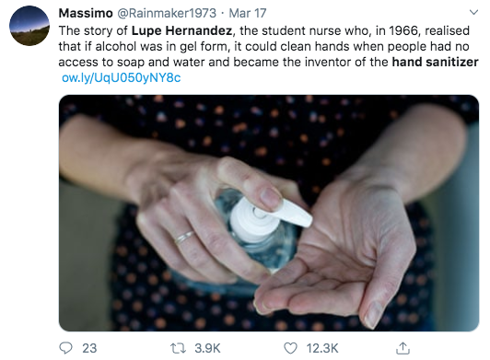Open the share menu via upload arrow icon
The width and height of the screenshot is (490, 360).
point(402,348)
